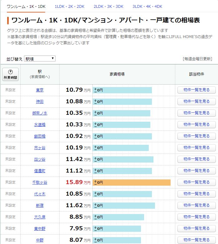This screenshot has height=244, width=218.
Task: Open the 東京 station link
Action: [x=40, y=90]
